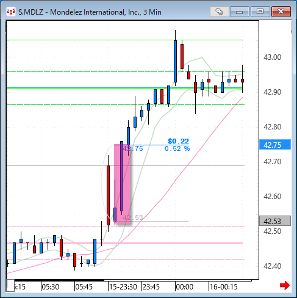Click the small white box at bottom-left corner

pyautogui.click(x=10, y=285)
